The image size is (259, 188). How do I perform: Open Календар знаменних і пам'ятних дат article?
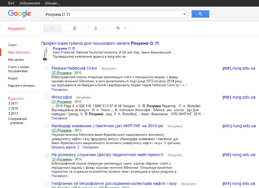(107, 126)
